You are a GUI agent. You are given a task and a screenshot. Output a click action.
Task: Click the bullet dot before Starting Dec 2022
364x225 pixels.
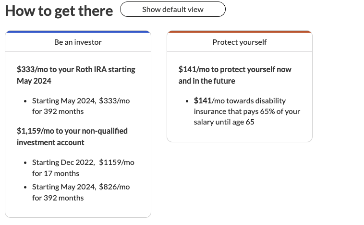tap(25, 162)
